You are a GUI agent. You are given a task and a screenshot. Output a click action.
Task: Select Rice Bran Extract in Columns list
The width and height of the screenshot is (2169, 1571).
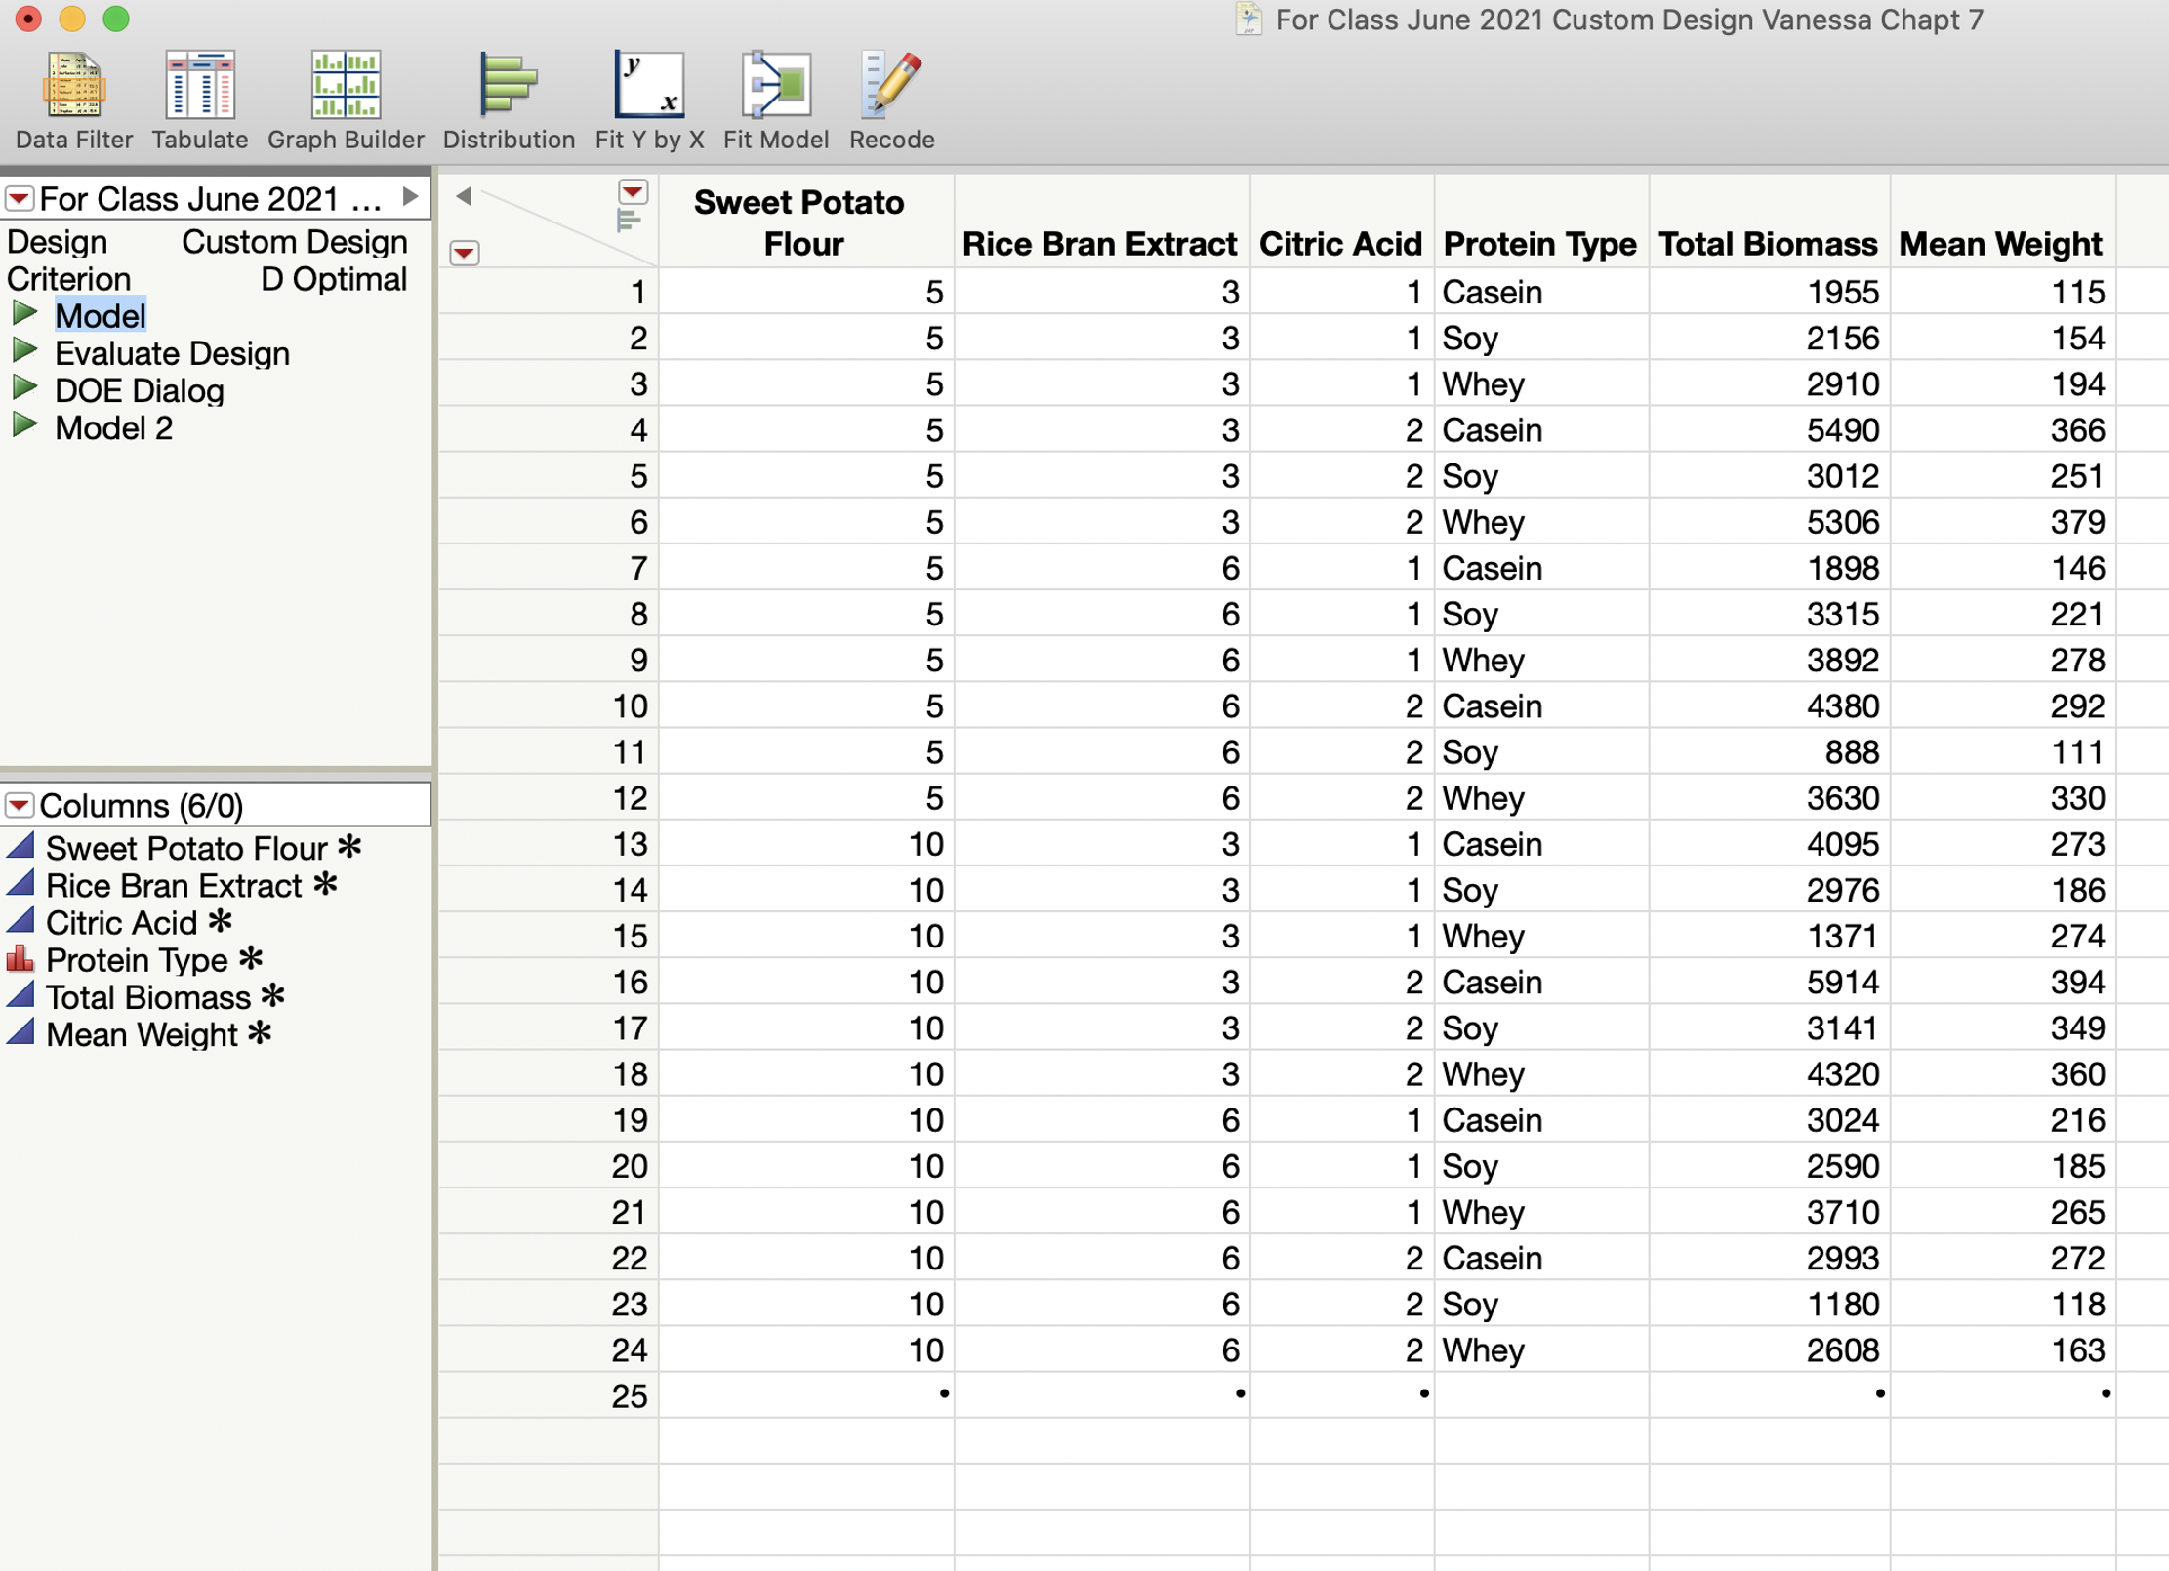(174, 885)
